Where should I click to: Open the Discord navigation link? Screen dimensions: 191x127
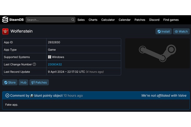point(154,20)
